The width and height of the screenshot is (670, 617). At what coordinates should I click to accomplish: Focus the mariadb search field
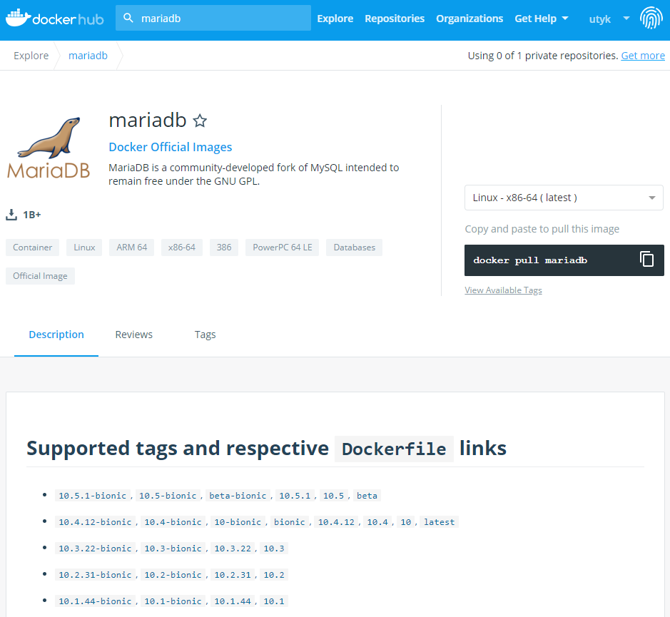point(213,18)
